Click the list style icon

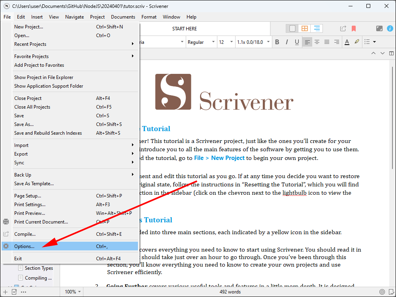click(x=367, y=41)
